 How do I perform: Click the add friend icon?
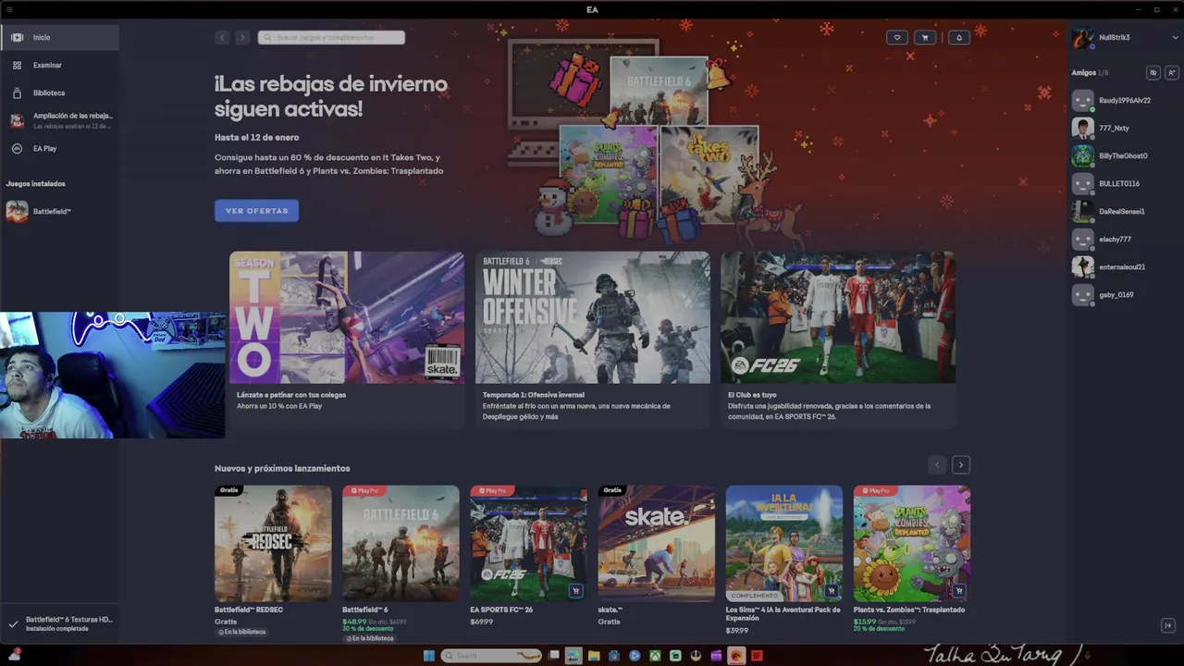pos(1171,72)
